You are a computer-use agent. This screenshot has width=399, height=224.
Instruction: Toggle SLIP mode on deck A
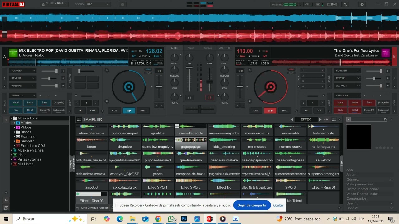pyautogui.click(x=149, y=73)
